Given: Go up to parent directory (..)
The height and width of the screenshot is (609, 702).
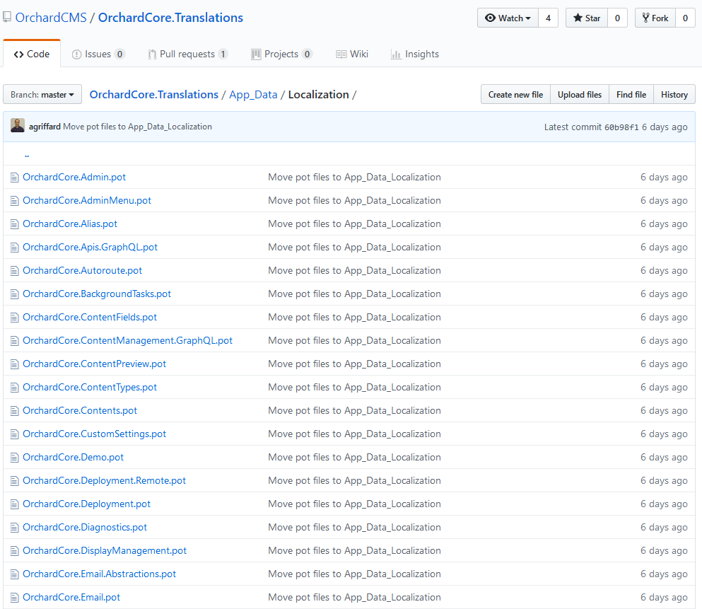Looking at the screenshot, I should (27, 154).
